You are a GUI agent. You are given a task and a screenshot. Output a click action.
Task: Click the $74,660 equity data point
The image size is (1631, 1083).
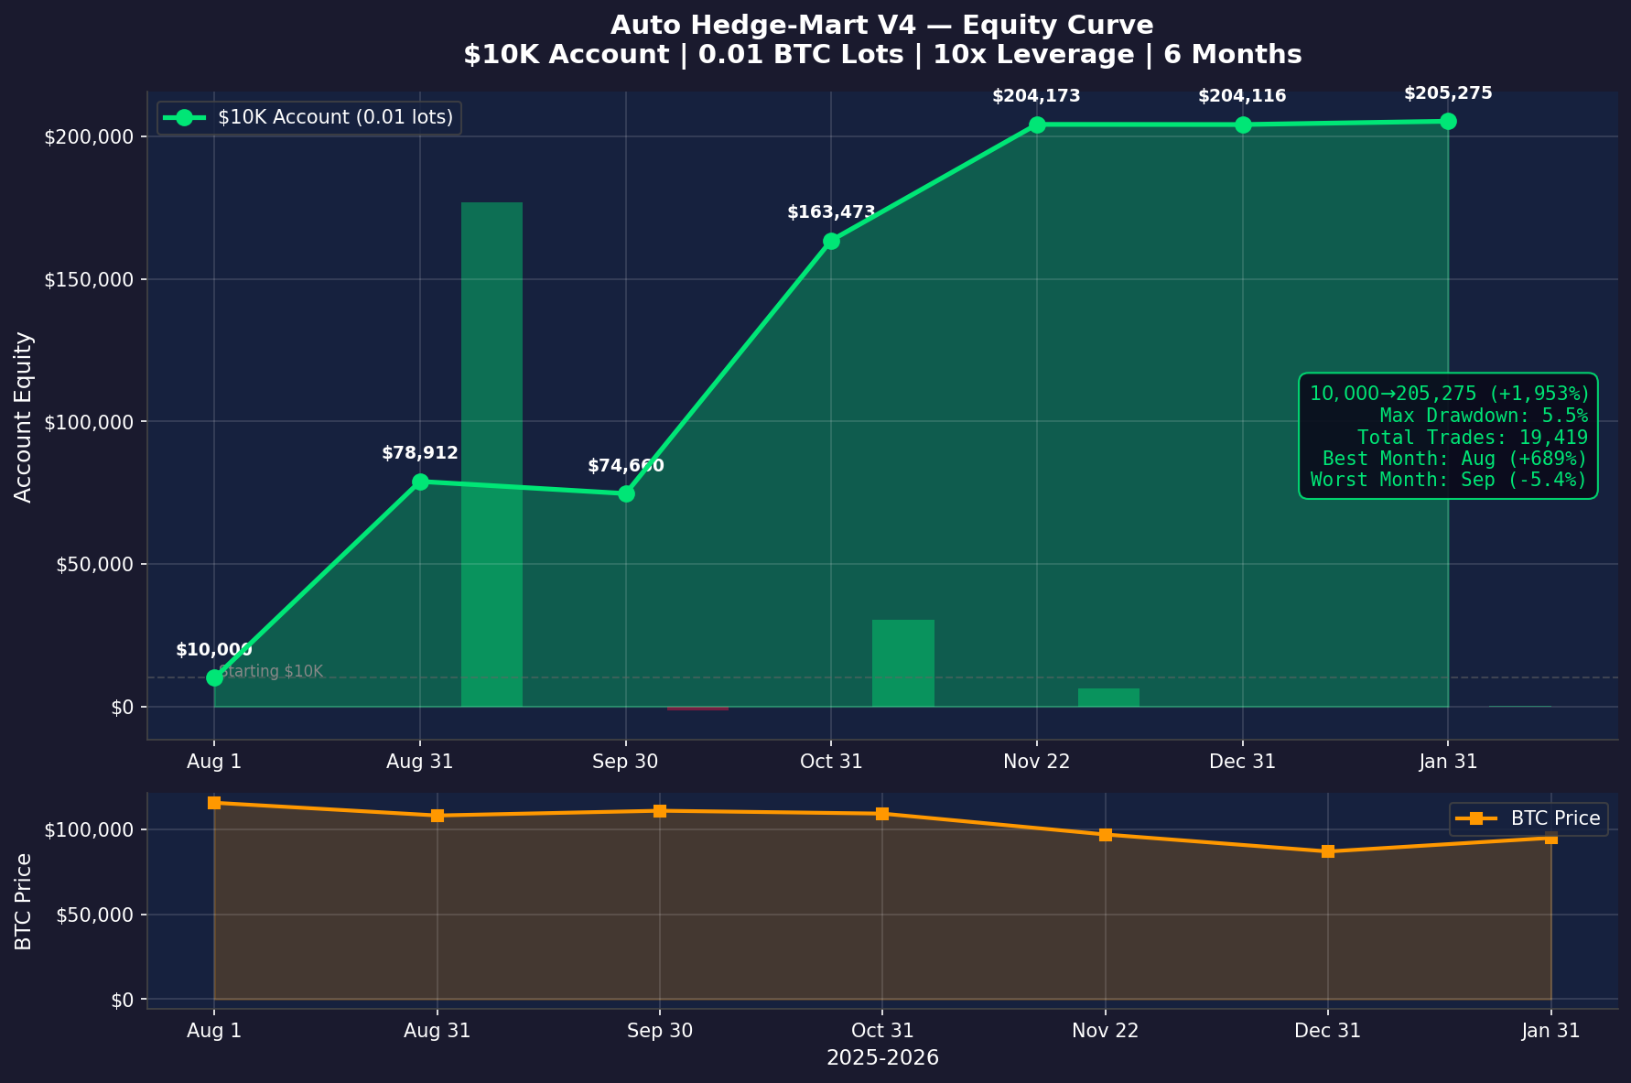(626, 493)
